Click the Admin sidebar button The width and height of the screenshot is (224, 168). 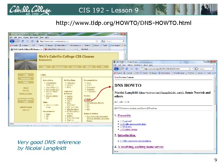click(26, 82)
